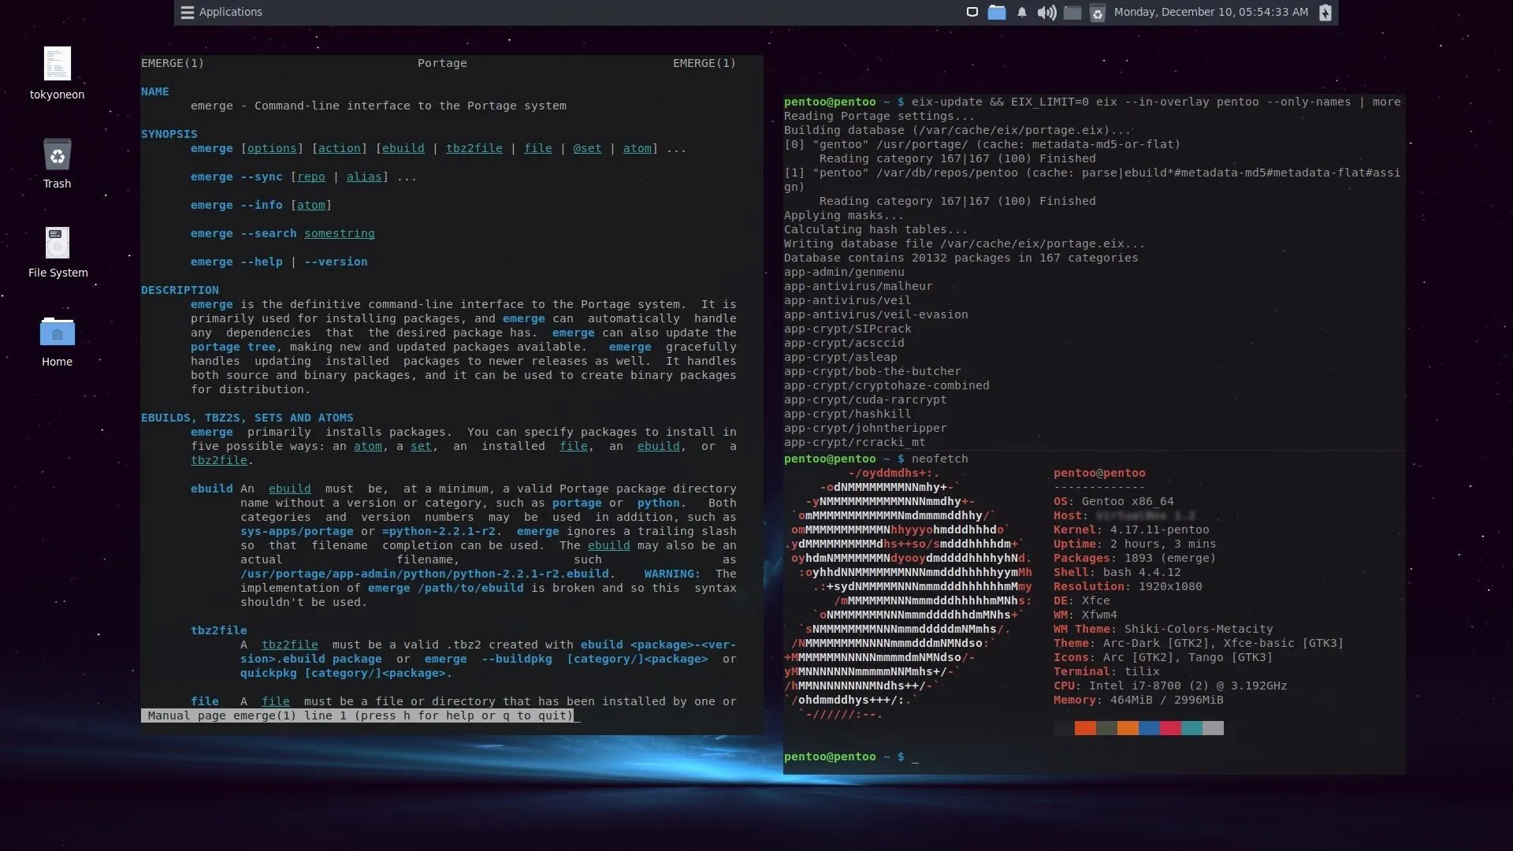The width and height of the screenshot is (1513, 851).
Task: Click '@set' in the emerge synopsis
Action: click(x=587, y=149)
